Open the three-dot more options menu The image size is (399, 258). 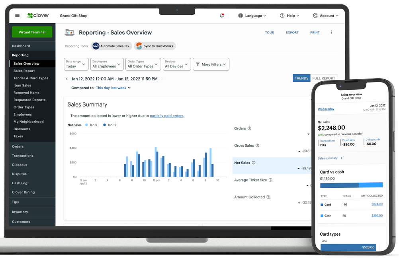[x=331, y=32]
